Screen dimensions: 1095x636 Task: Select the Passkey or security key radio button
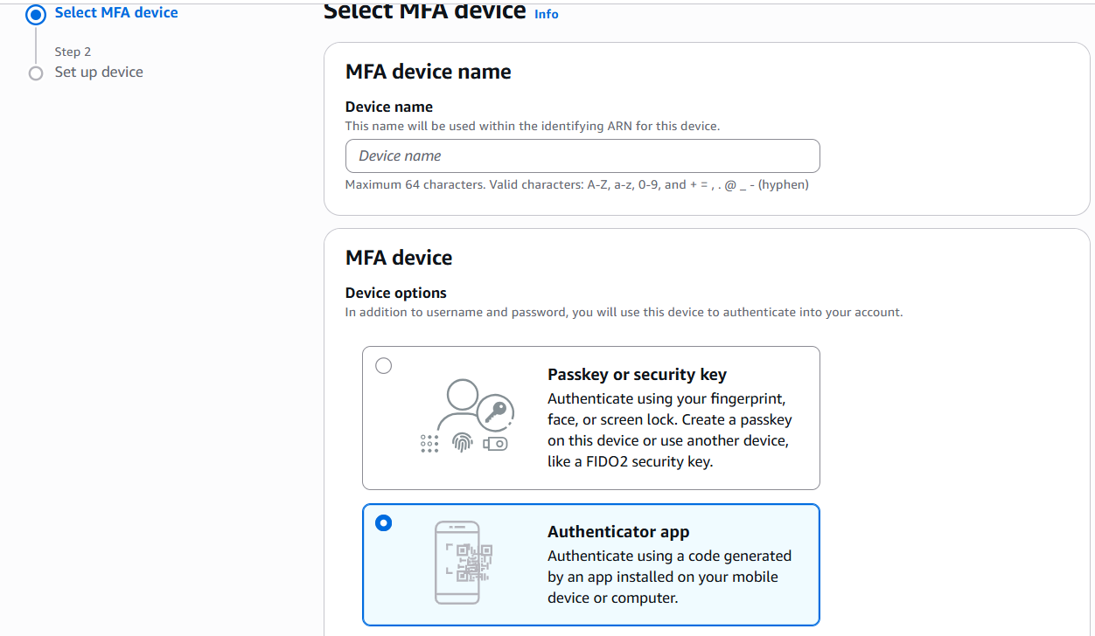pos(384,366)
